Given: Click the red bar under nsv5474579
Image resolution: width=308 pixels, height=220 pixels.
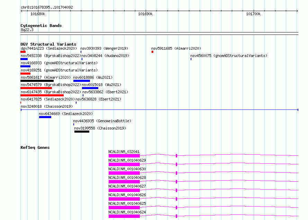Looking at the screenshot, I should tap(36, 88).
